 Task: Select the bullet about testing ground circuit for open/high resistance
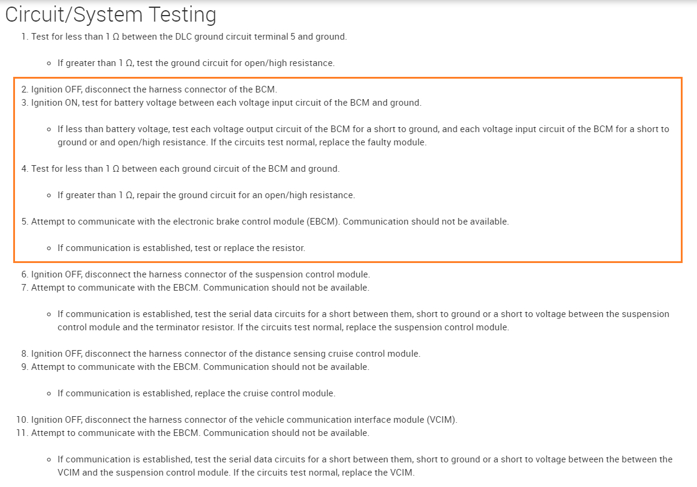(196, 63)
